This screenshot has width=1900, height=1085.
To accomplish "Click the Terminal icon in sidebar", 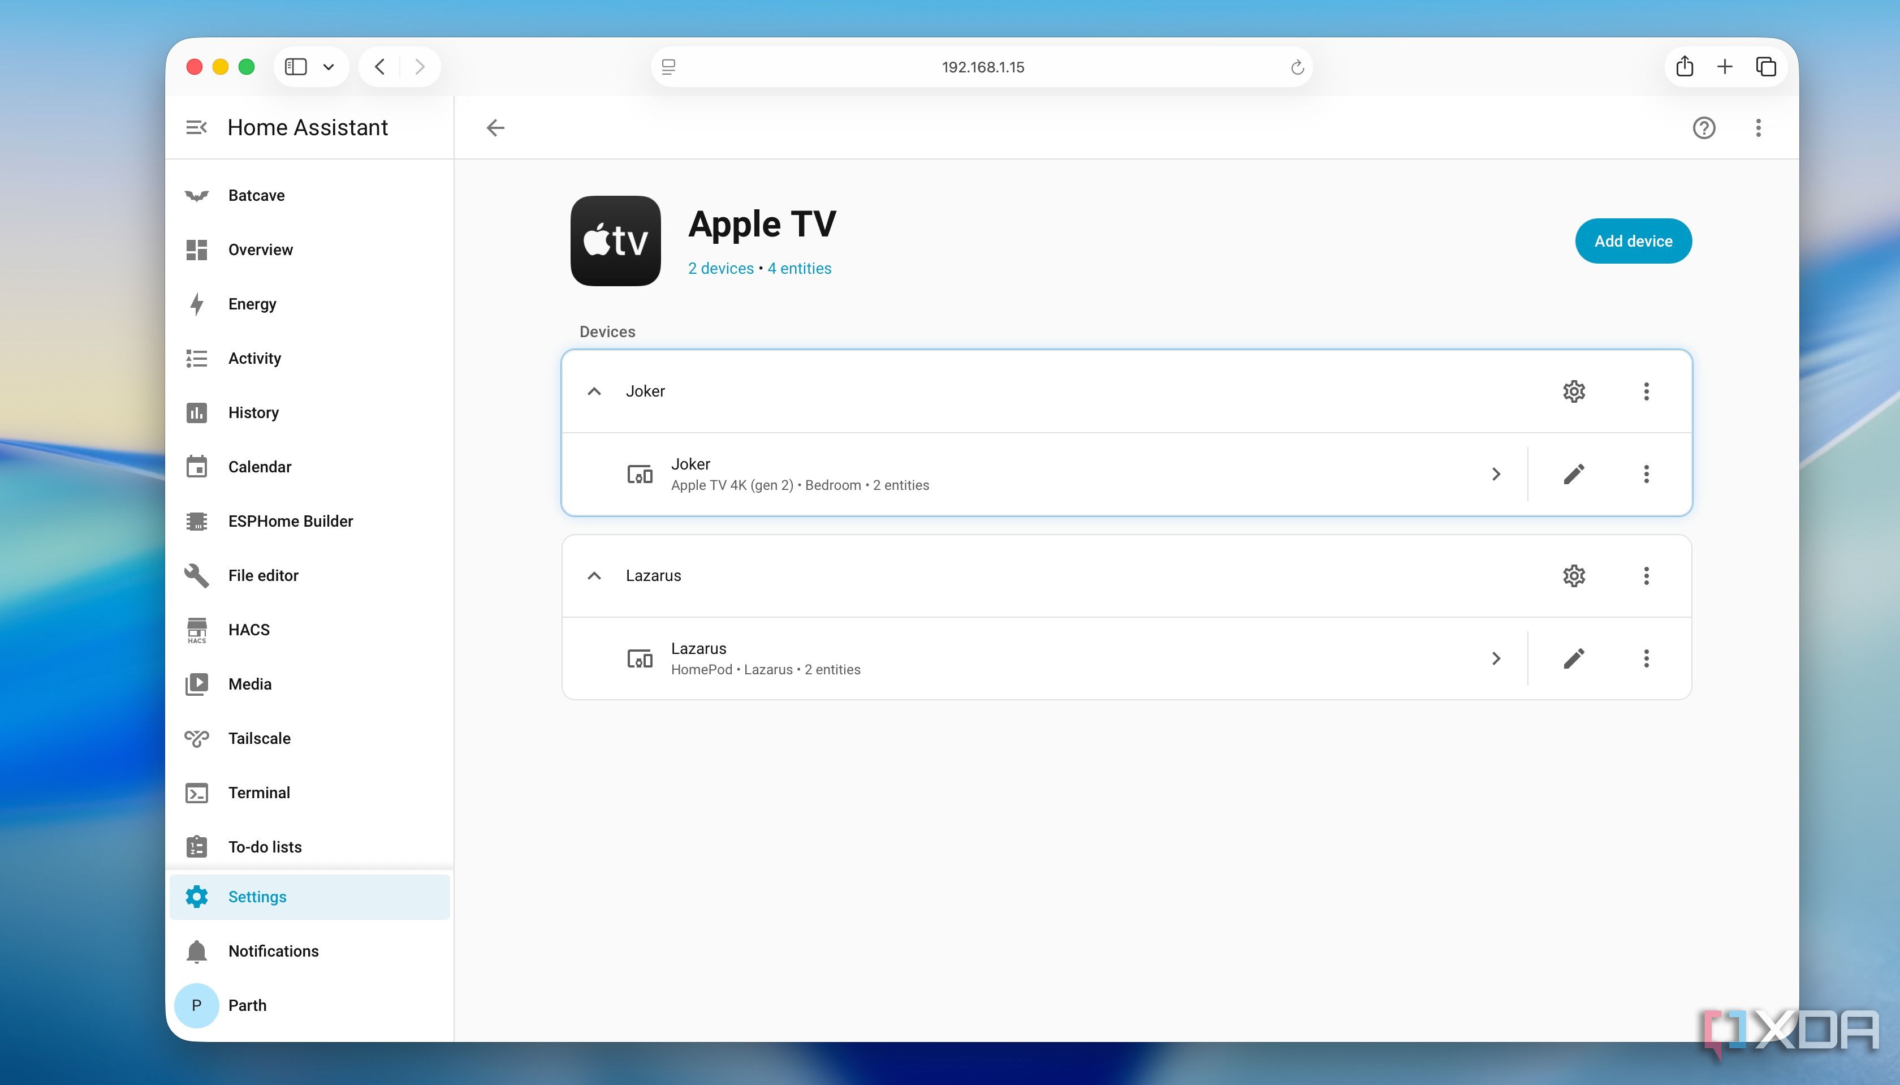I will pyautogui.click(x=197, y=793).
